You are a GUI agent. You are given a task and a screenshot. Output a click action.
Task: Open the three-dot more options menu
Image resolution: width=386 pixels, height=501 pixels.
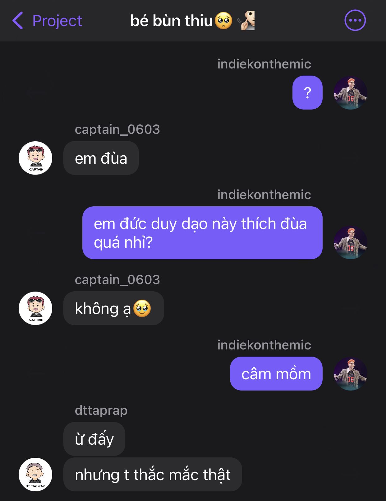pyautogui.click(x=355, y=21)
